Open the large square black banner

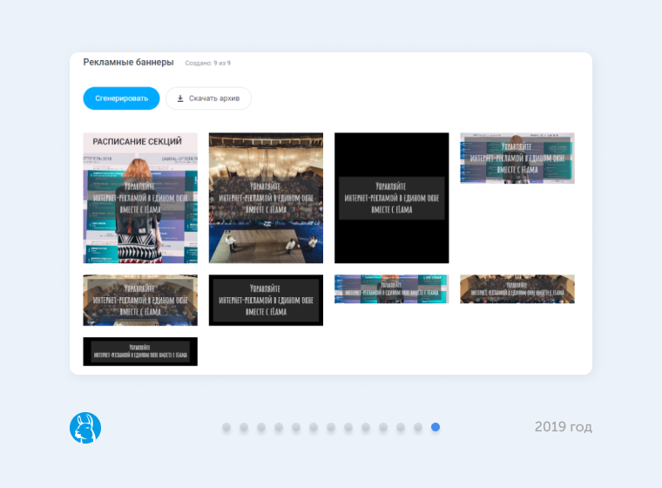point(391,198)
